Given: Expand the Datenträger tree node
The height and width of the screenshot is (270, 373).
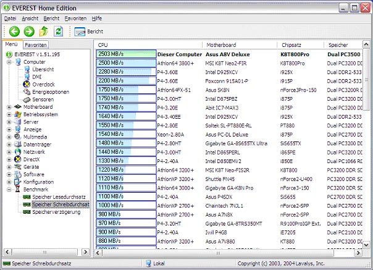Looking at the screenshot, I should click(x=9, y=145).
